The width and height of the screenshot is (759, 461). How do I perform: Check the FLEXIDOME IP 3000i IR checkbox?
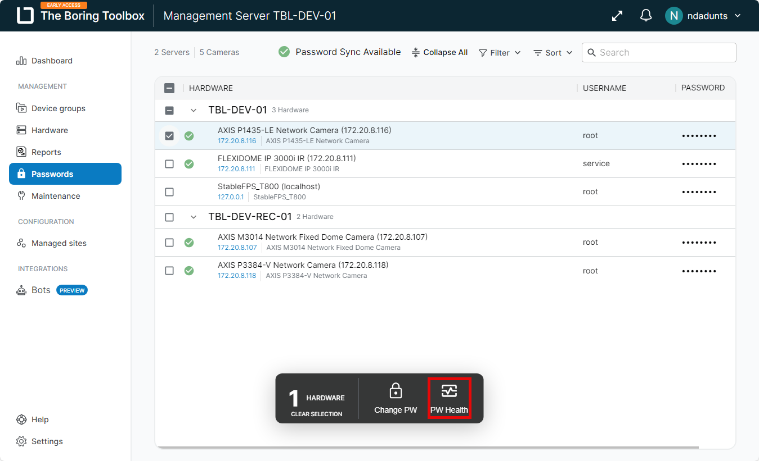click(x=169, y=164)
